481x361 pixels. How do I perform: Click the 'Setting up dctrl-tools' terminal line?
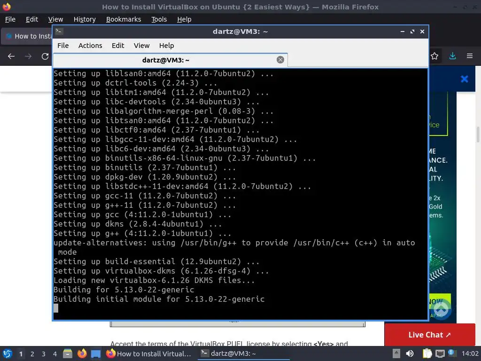[135, 83]
